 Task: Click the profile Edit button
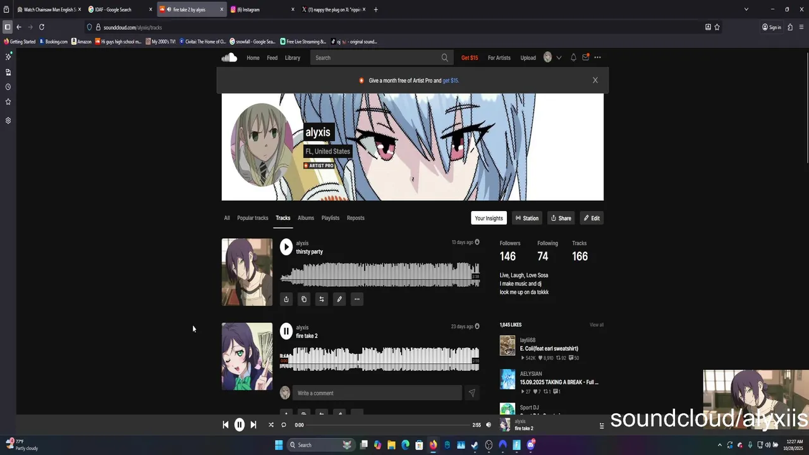click(592, 218)
